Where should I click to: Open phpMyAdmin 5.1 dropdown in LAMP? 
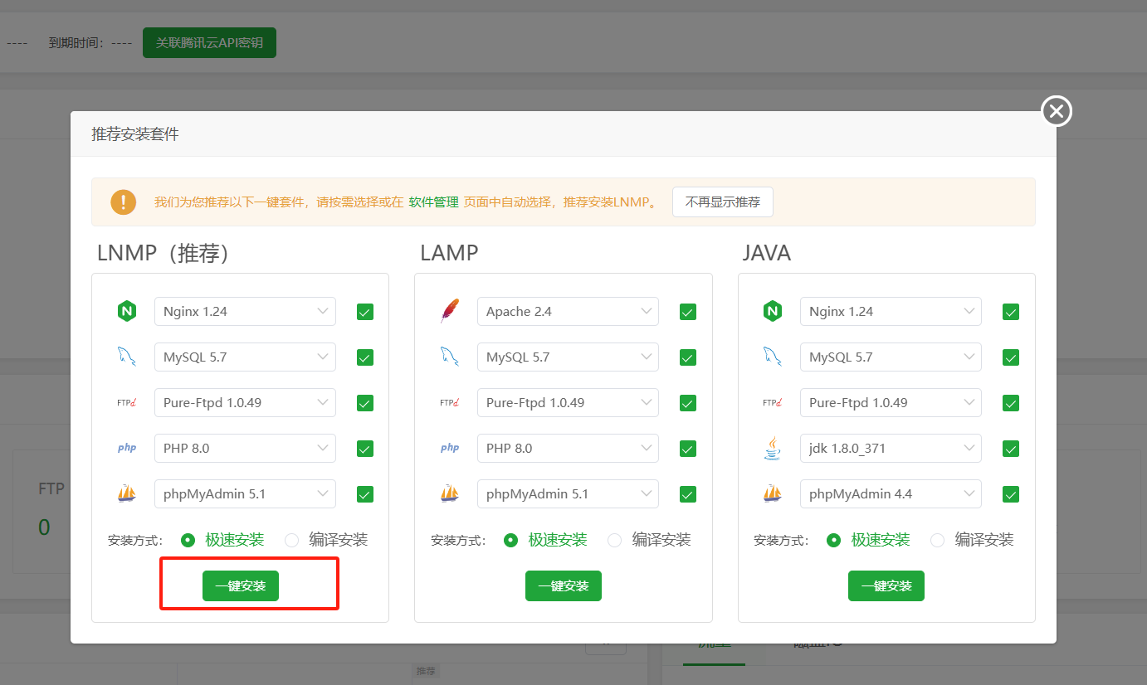click(568, 494)
